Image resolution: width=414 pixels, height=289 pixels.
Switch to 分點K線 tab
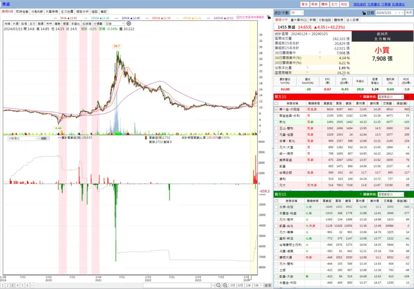pyautogui.click(x=37, y=12)
